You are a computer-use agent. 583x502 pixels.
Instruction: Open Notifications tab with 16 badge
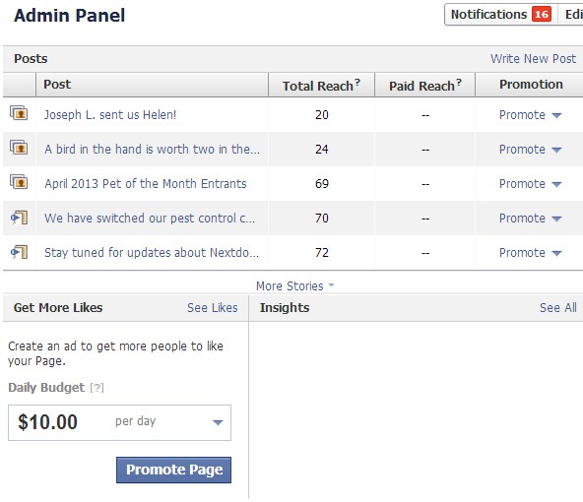(501, 15)
